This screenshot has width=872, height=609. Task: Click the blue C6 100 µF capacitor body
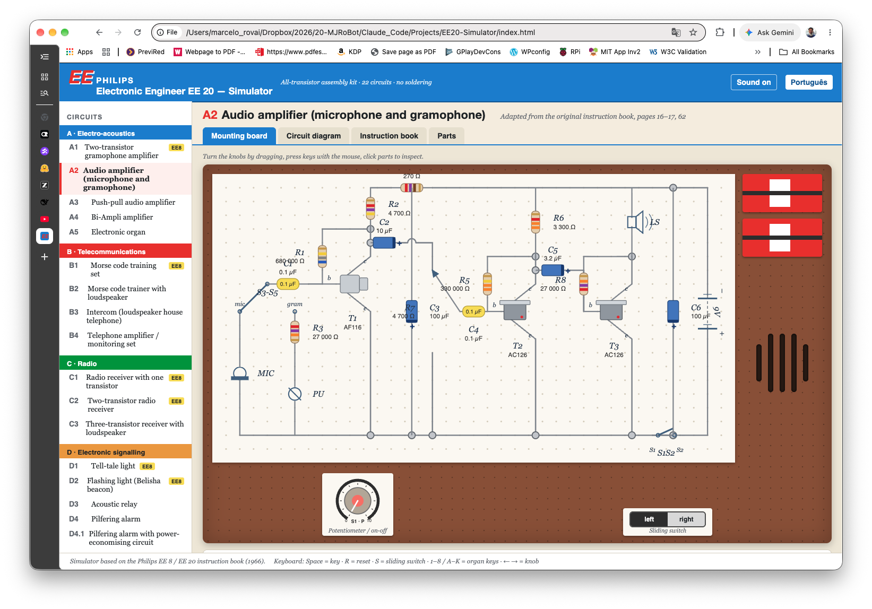tap(673, 311)
